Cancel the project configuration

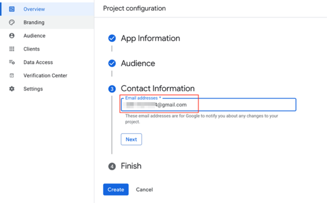click(144, 190)
